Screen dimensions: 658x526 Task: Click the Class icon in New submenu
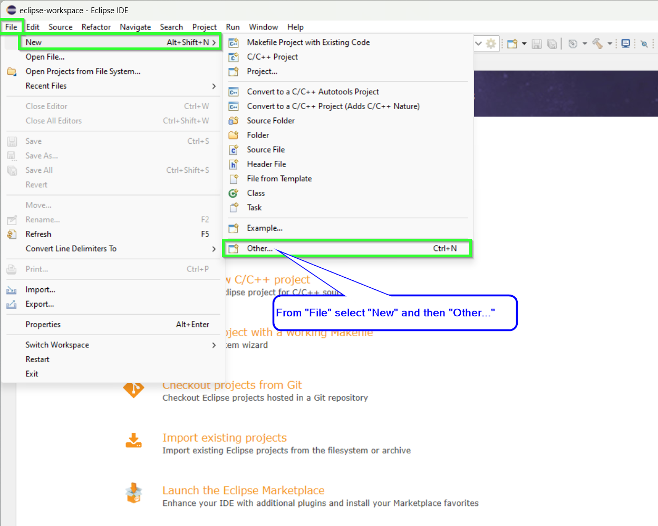[234, 193]
